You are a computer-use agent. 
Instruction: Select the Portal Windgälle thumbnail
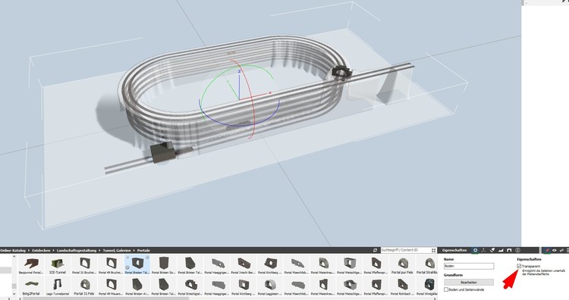click(x=426, y=286)
